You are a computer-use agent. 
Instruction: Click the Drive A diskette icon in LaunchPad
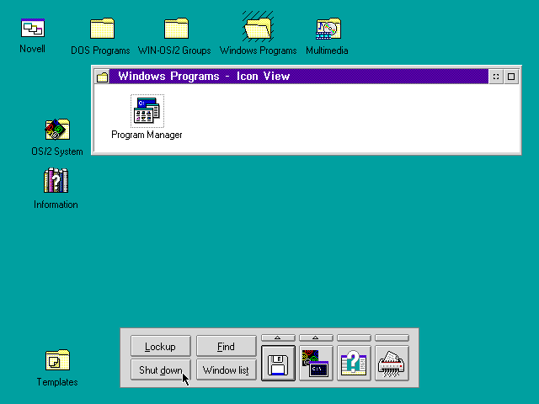278,364
